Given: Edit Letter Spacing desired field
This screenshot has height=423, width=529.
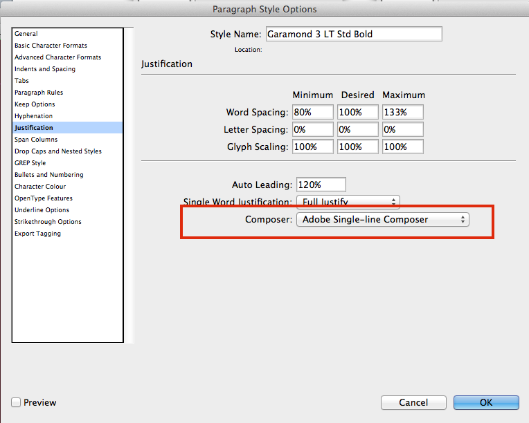Looking at the screenshot, I should tap(357, 130).
